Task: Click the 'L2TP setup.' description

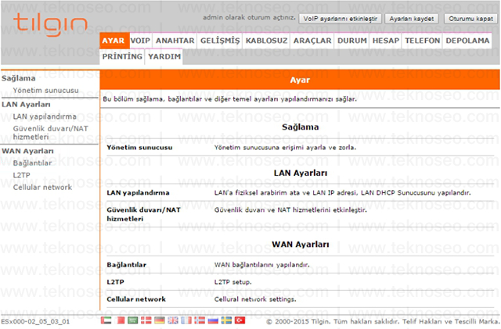Action: click(x=233, y=282)
